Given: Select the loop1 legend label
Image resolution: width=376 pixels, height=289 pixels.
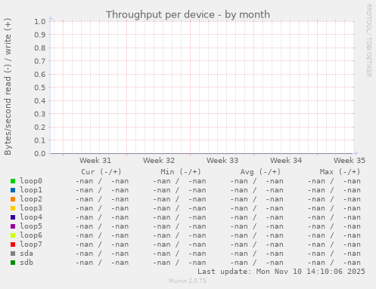Looking at the screenshot, I should [x=31, y=190].
